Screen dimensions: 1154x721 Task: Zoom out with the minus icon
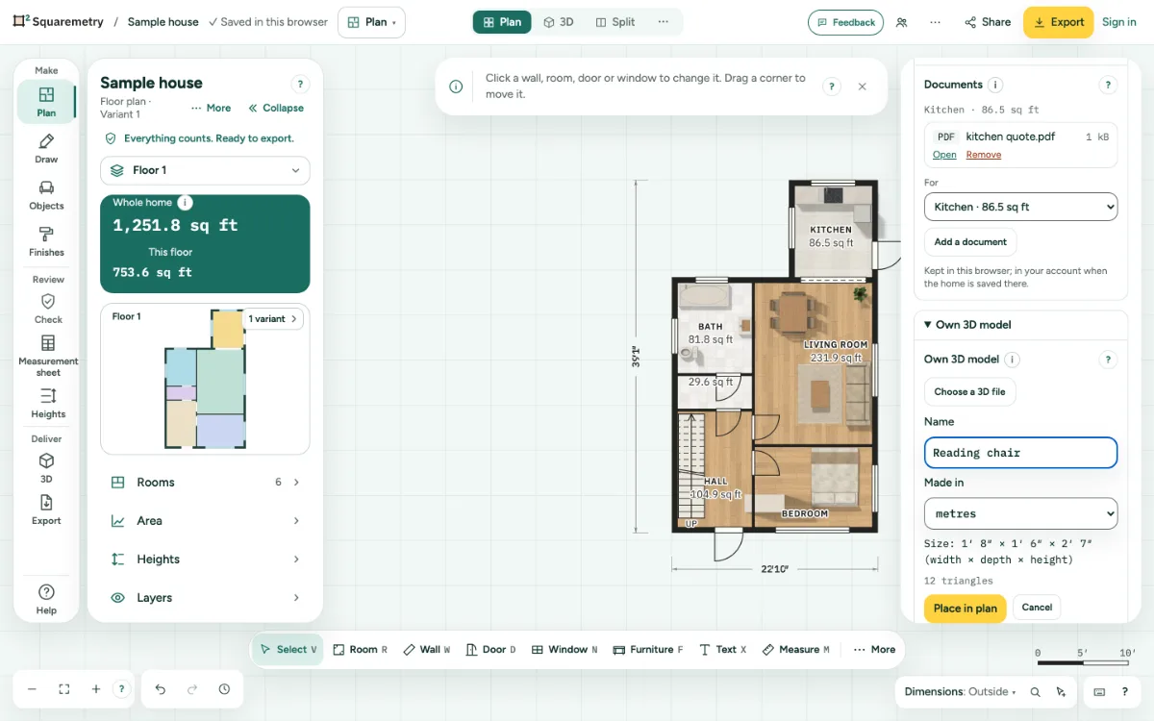click(x=32, y=689)
